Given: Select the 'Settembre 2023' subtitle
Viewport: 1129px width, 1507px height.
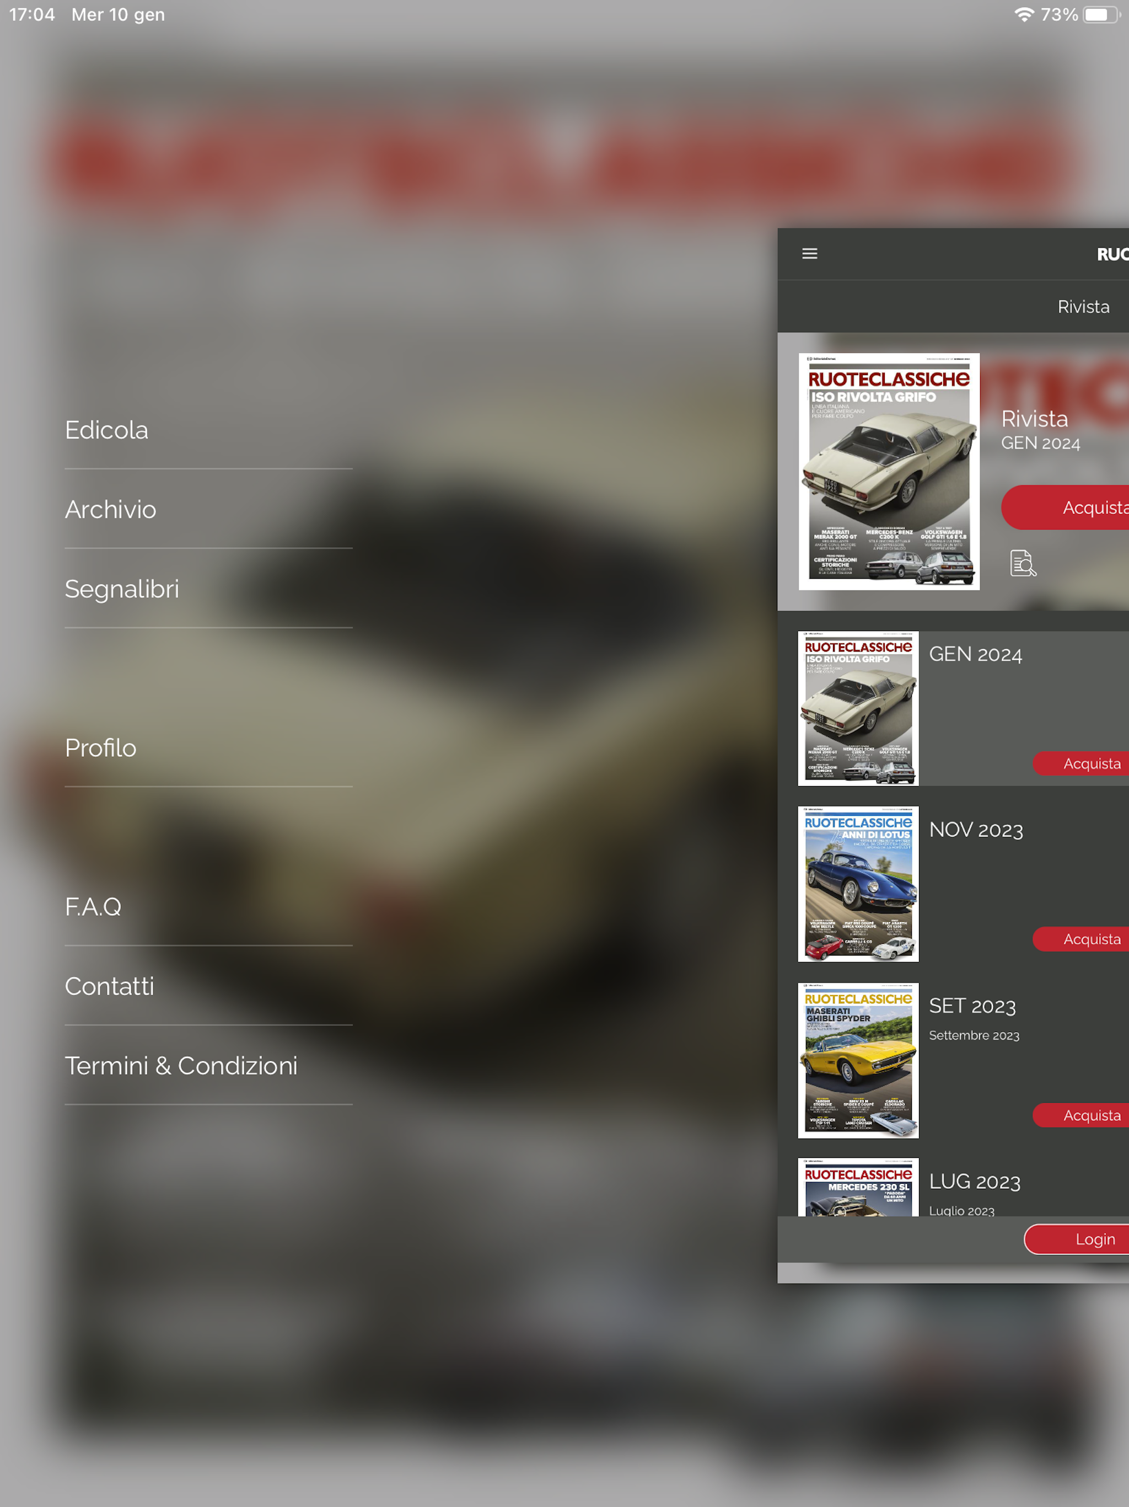Looking at the screenshot, I should point(974,1035).
